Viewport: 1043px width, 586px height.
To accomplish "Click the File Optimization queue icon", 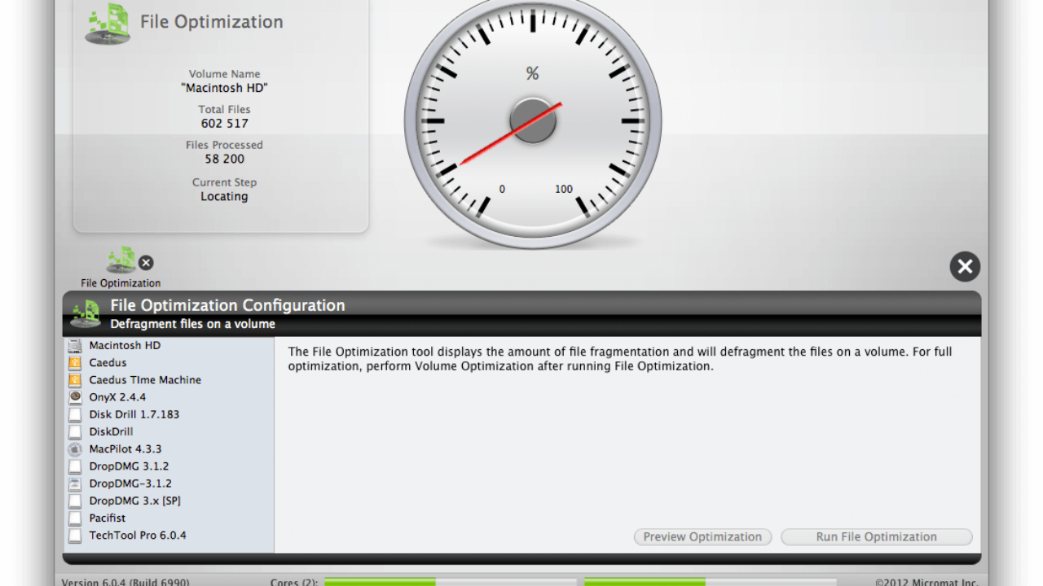I will point(121,260).
